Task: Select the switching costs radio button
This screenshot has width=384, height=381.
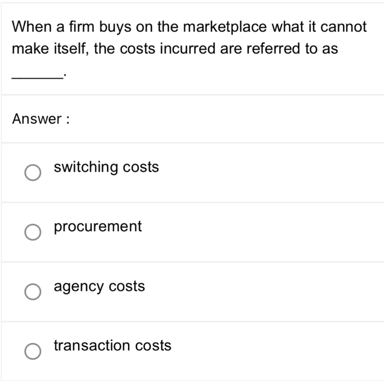Action: pyautogui.click(x=33, y=173)
